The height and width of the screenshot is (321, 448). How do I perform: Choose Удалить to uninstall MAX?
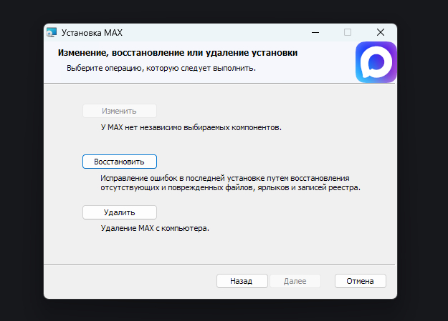(x=119, y=212)
